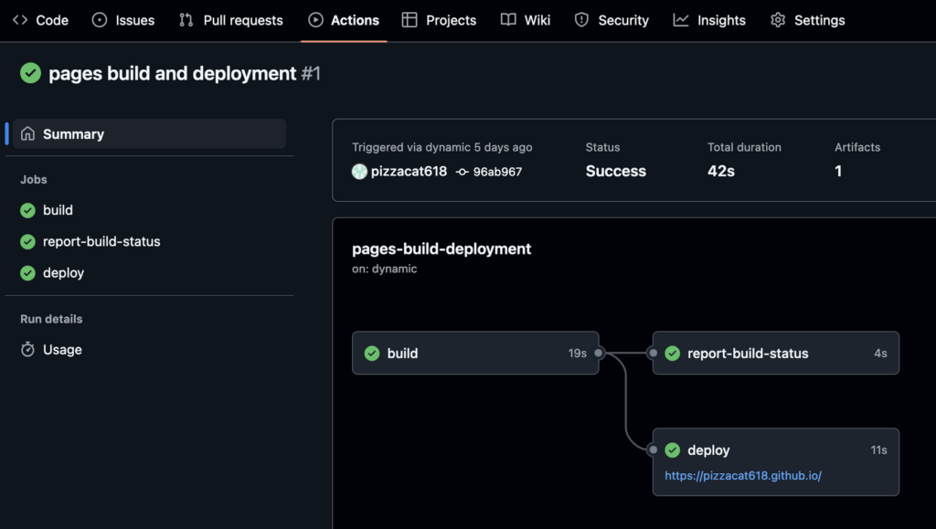This screenshot has width=936, height=529.
Task: Click the green check in report-build-status graph node
Action: click(673, 353)
